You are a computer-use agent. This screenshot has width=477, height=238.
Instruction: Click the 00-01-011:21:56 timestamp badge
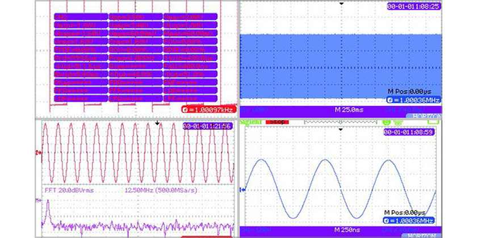207,126
